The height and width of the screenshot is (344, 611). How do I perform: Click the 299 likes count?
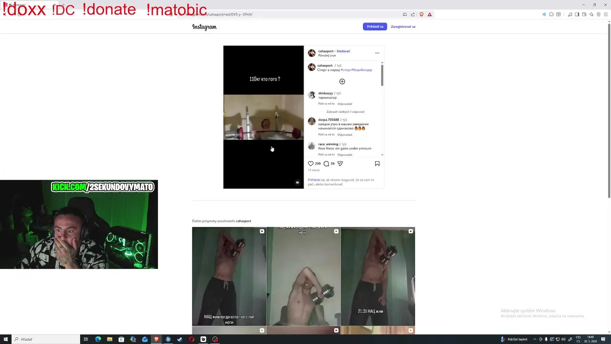(318, 163)
